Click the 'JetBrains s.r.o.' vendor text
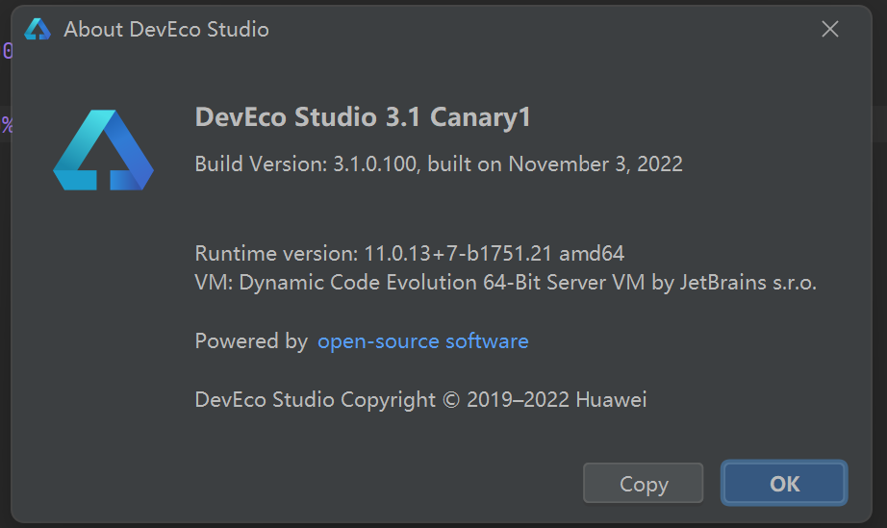Viewport: 887px width, 528px height. 748,282
